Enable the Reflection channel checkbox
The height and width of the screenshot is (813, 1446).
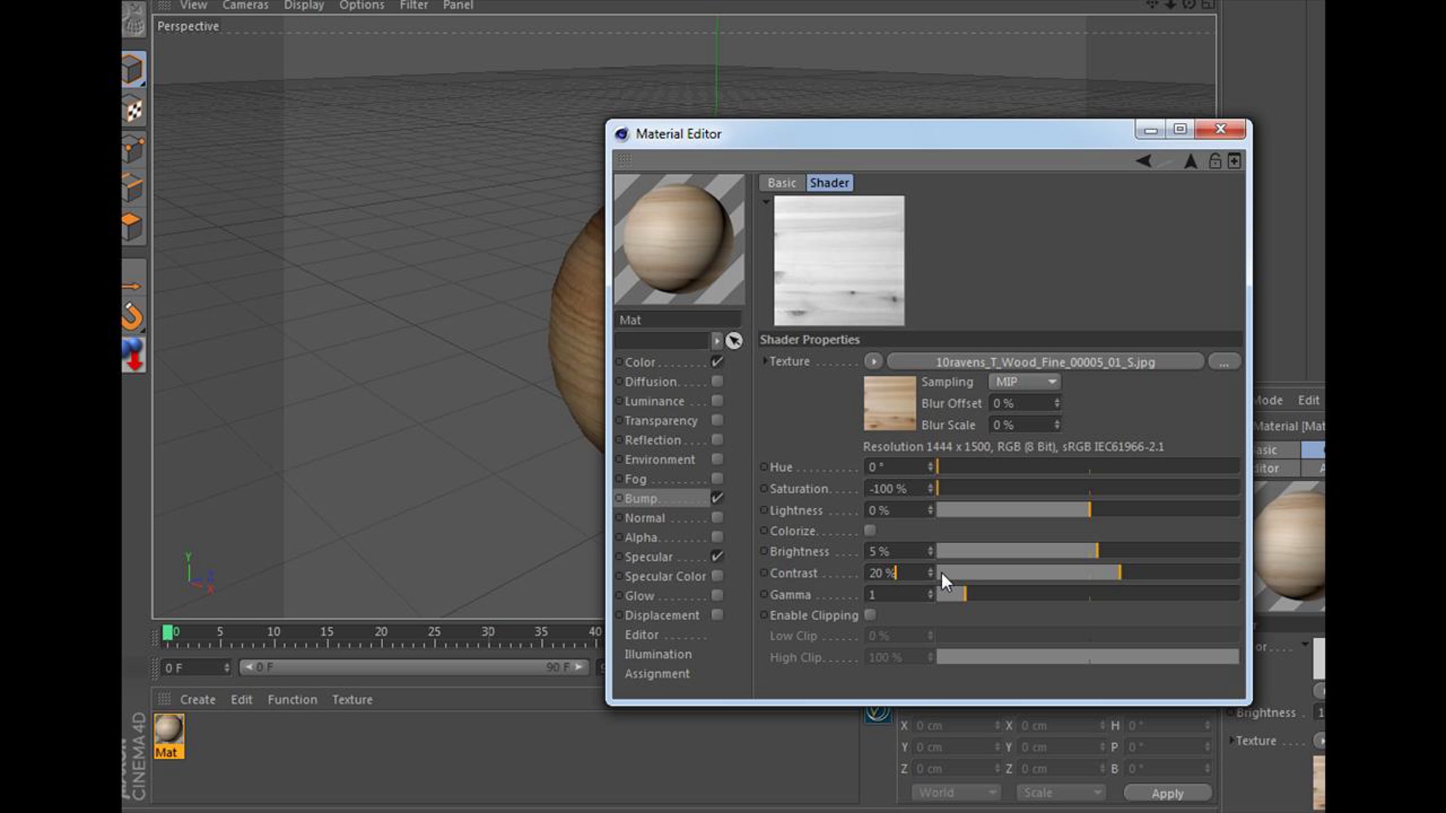click(x=717, y=440)
